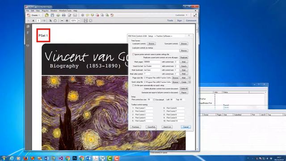
Task: Click the read mode expand icon
Action: coord(195,15)
